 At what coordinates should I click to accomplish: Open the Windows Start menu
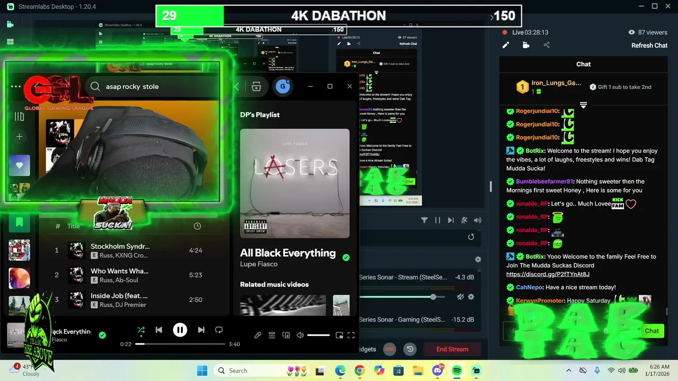tap(202, 371)
